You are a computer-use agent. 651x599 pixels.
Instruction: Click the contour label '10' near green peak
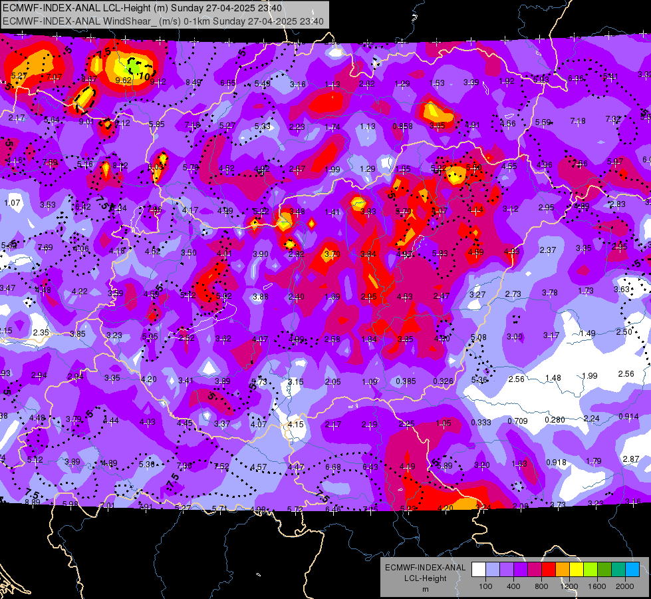tap(144, 77)
